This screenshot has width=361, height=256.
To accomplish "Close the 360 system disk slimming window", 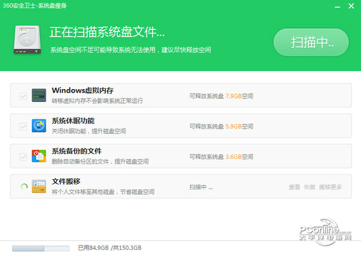I will 351,6.
